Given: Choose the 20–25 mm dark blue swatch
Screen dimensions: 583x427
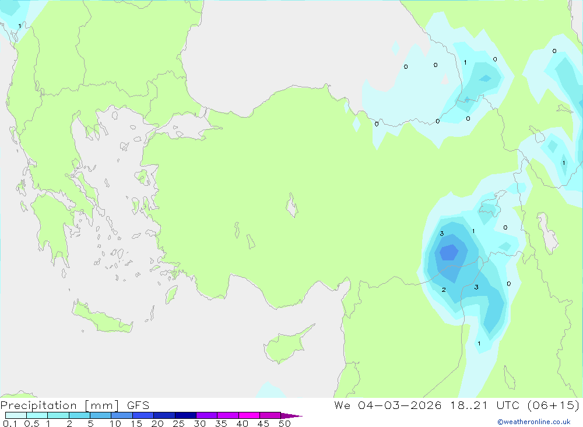Looking at the screenshot, I should (164, 415).
